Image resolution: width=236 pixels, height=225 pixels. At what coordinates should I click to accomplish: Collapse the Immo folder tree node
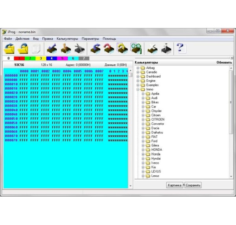tap(138, 90)
